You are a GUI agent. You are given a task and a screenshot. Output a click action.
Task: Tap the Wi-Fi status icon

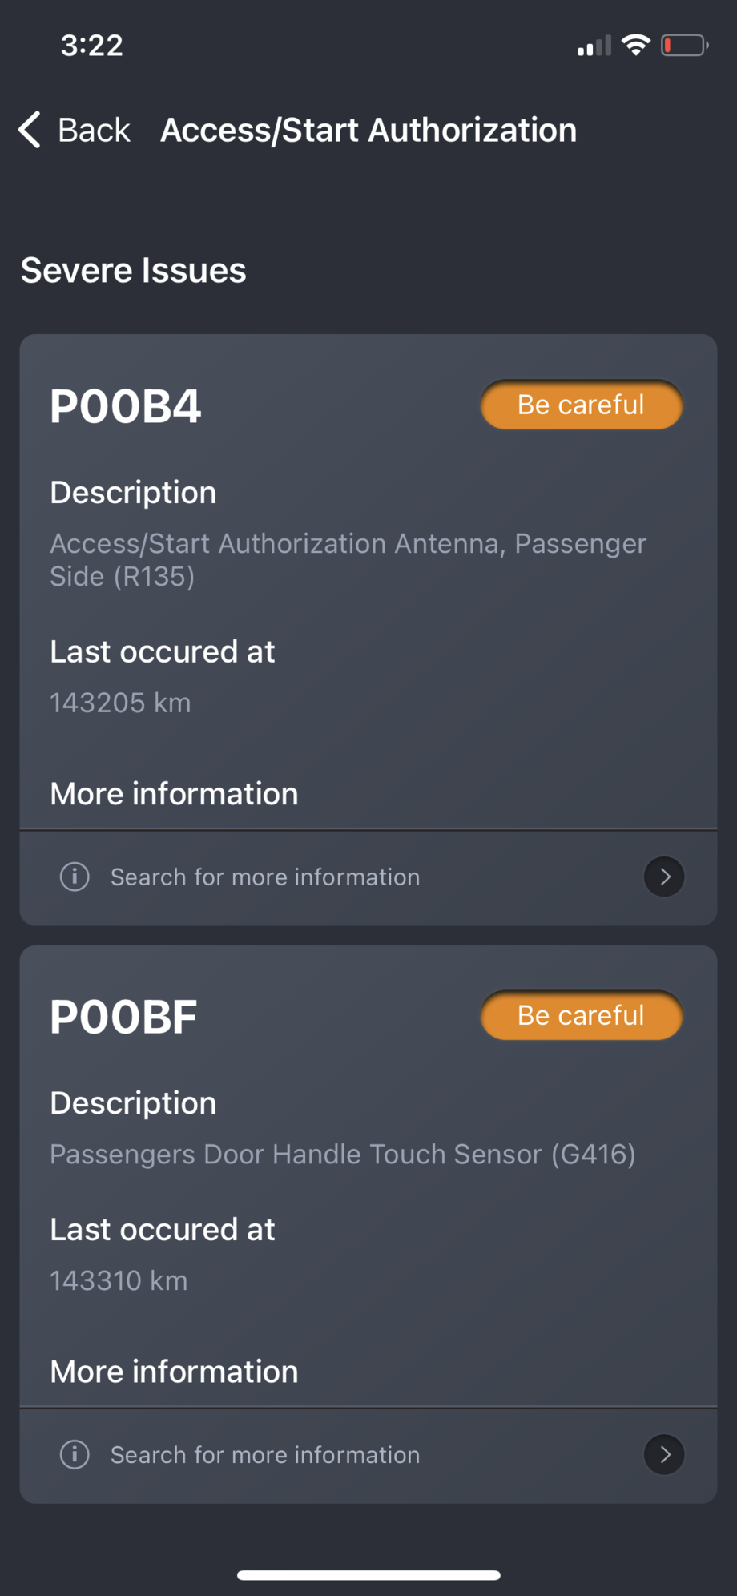[636, 45]
